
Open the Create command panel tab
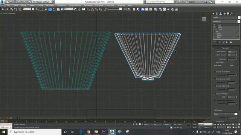point(214,13)
